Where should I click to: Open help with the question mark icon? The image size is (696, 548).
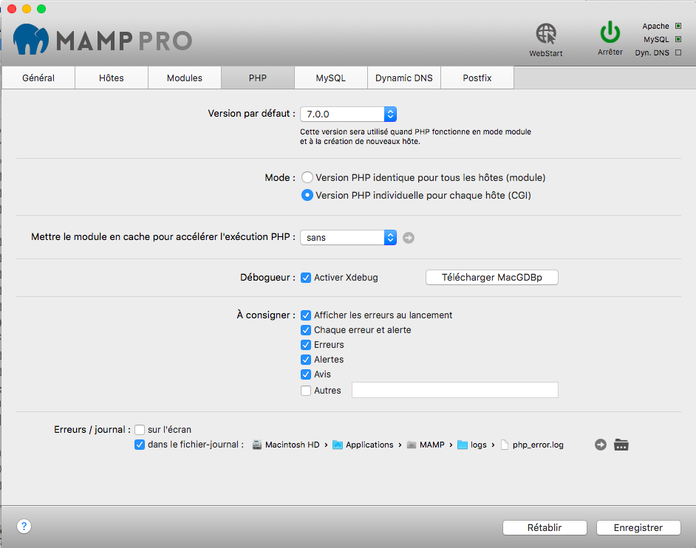[x=24, y=527]
